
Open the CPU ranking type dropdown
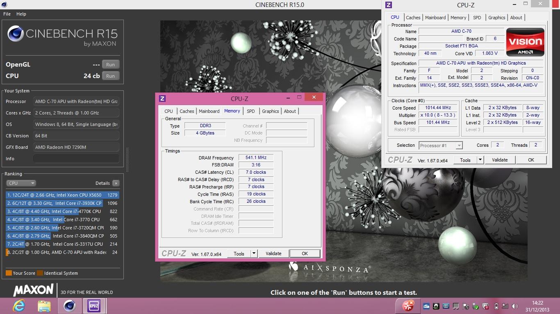pos(21,183)
